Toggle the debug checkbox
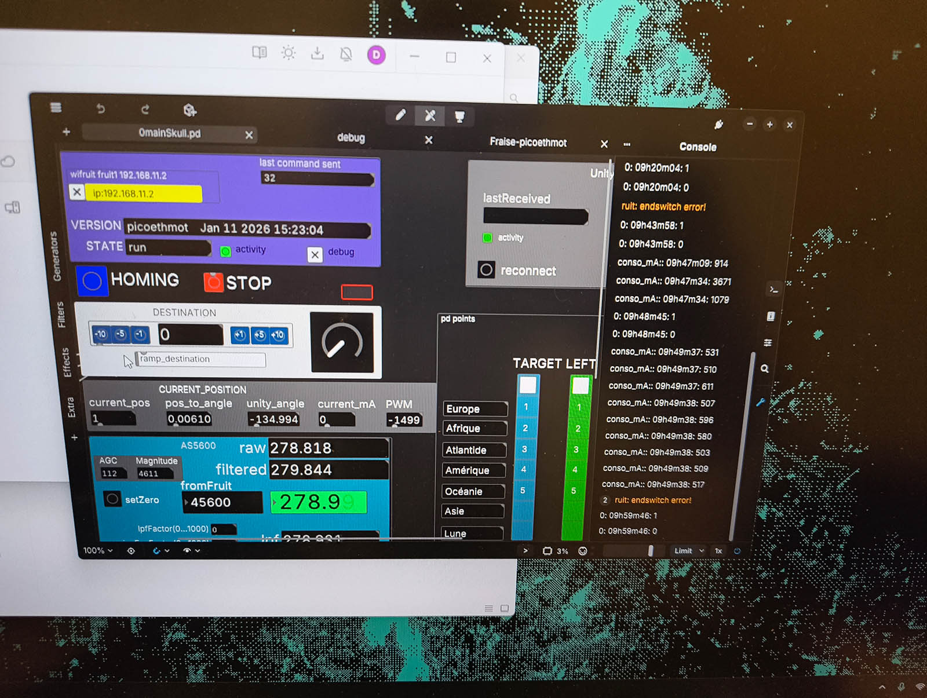The image size is (927, 698). [x=315, y=254]
